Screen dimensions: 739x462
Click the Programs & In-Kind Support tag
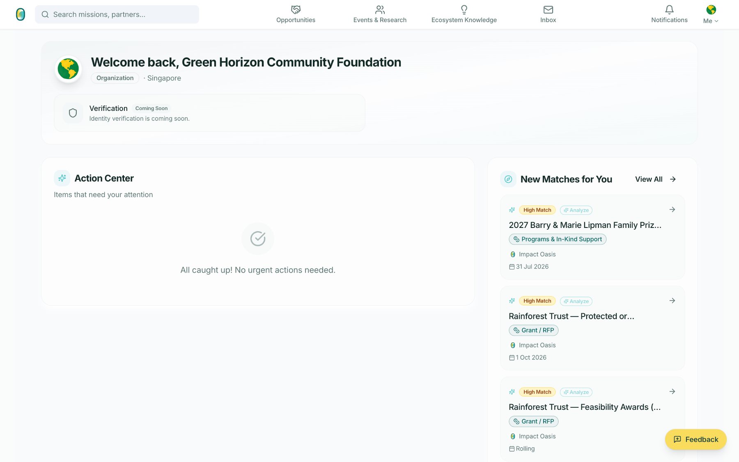(558, 239)
